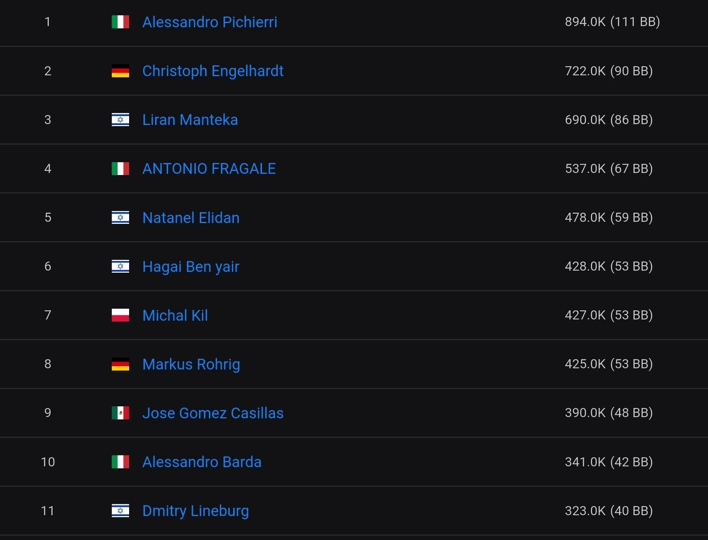Screen dimensions: 708x540
Task: Click Germany flag beside Christoph Engelhardt
Action: [x=120, y=71]
